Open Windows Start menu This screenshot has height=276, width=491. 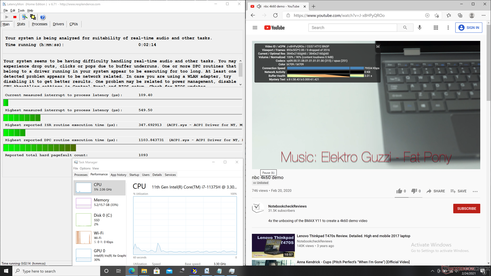coord(6,271)
